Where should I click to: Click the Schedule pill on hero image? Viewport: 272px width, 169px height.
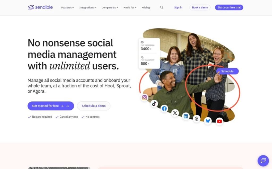[x=227, y=71]
